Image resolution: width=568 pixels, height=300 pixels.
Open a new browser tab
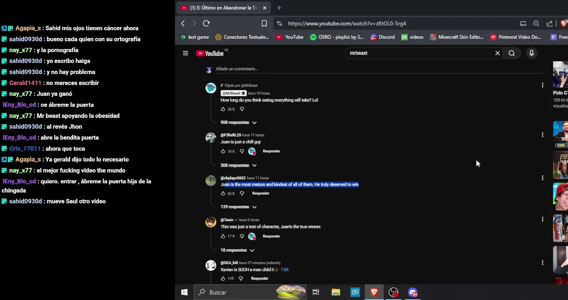pyautogui.click(x=279, y=8)
